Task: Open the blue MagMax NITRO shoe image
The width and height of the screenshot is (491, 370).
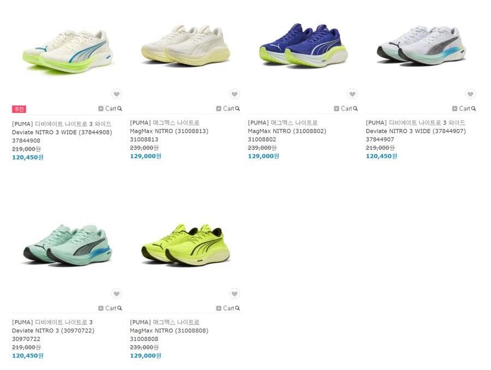Action: 303,45
